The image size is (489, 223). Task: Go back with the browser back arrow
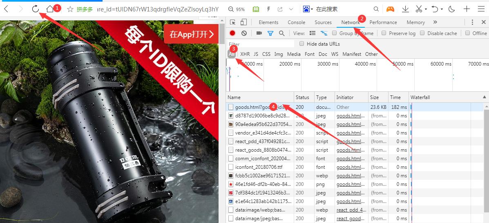[x=6, y=9]
